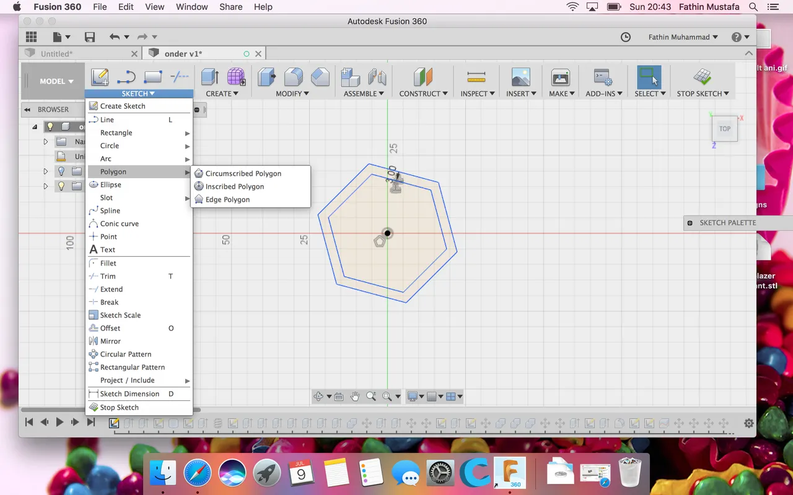Image resolution: width=793 pixels, height=495 pixels.
Task: Jump to timeline end button
Action: click(90, 422)
